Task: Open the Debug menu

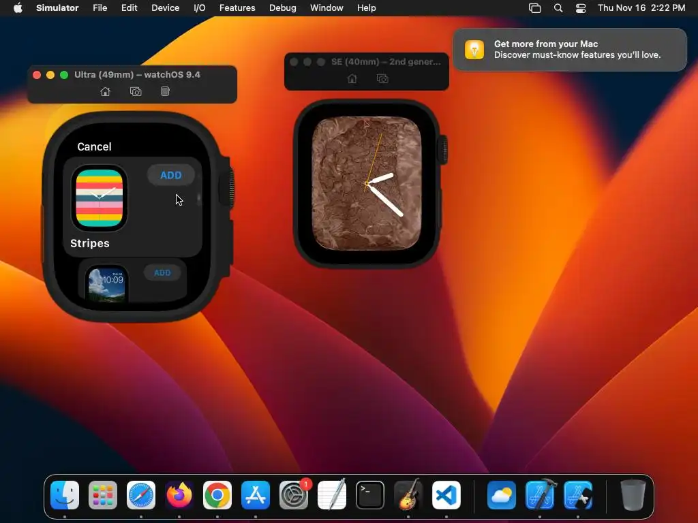Action: click(283, 8)
